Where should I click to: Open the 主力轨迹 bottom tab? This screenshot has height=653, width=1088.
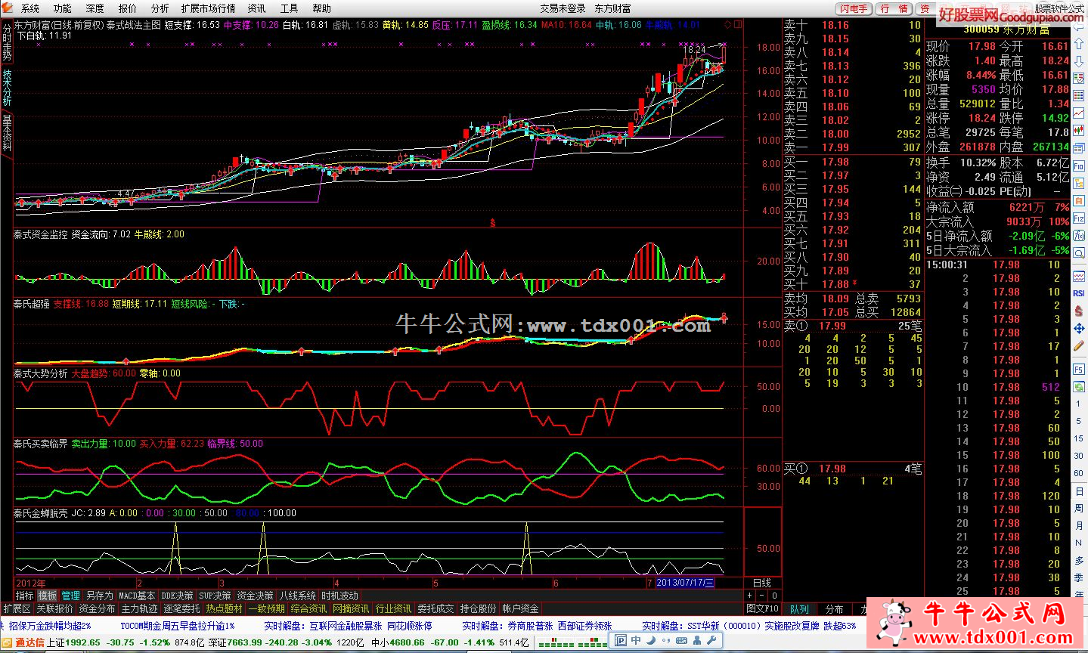(139, 608)
